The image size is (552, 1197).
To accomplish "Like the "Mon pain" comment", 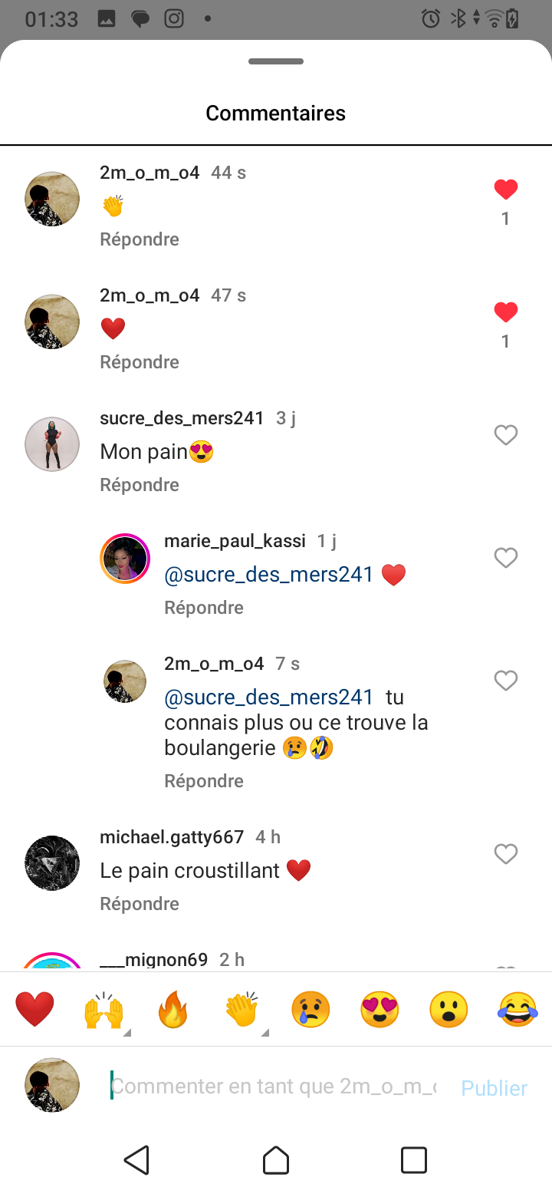I will click(x=505, y=435).
